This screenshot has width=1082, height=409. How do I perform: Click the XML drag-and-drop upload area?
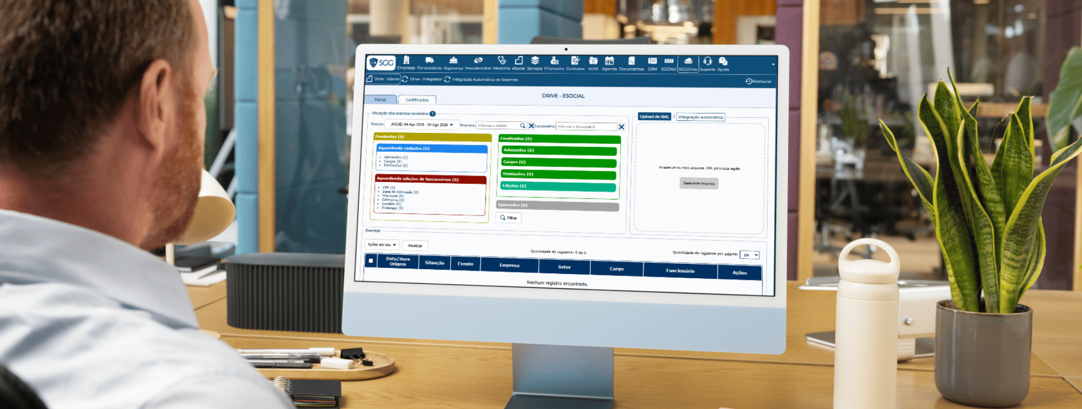(x=699, y=178)
